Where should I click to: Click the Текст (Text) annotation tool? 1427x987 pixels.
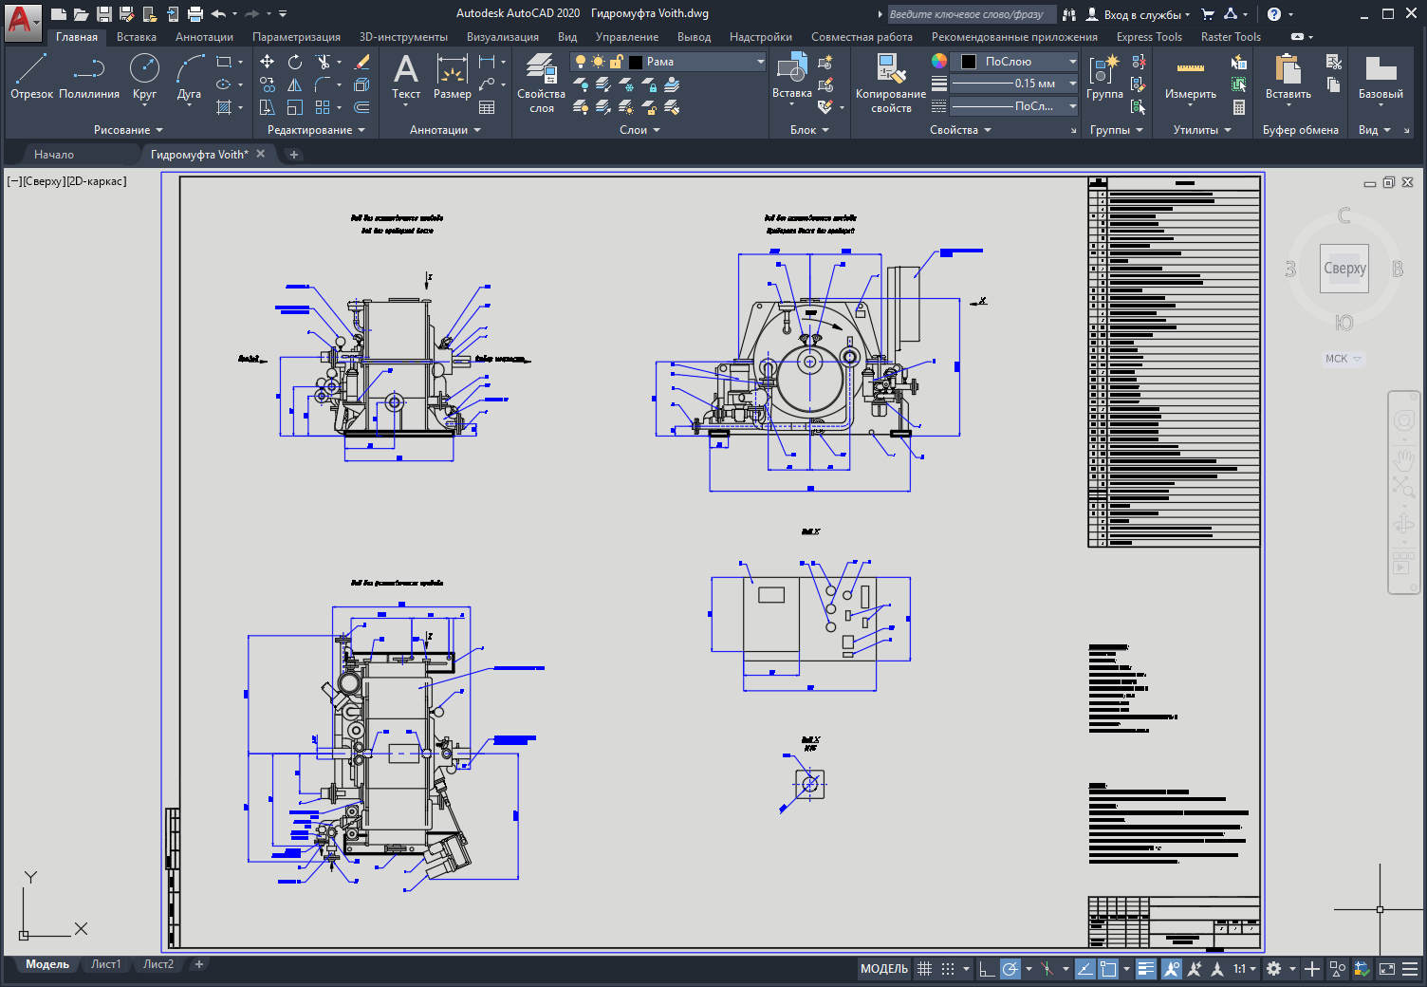[406, 76]
